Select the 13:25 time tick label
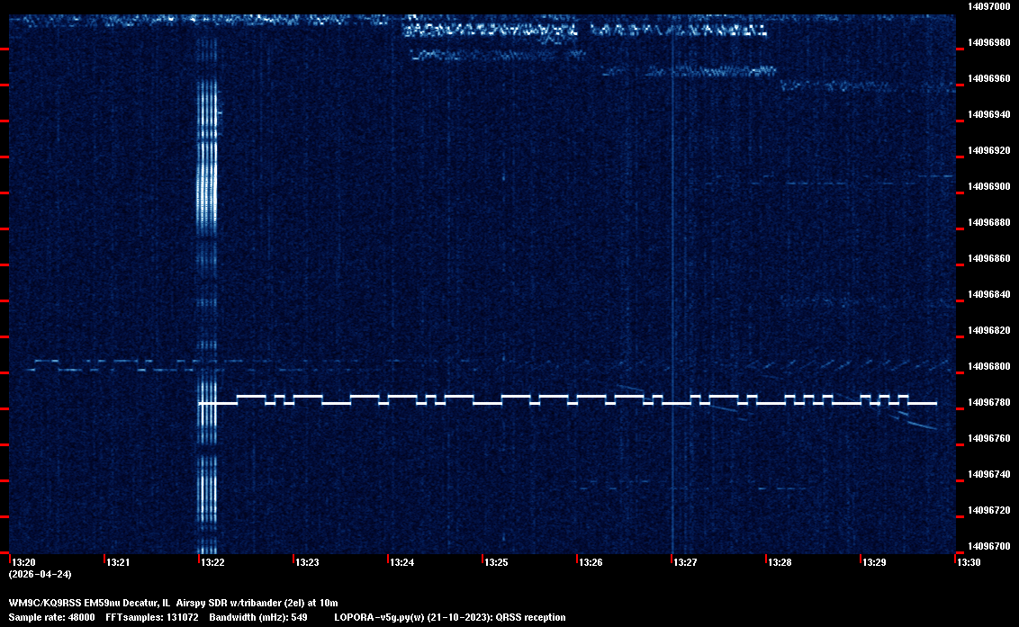1019x627 pixels. coord(496,563)
